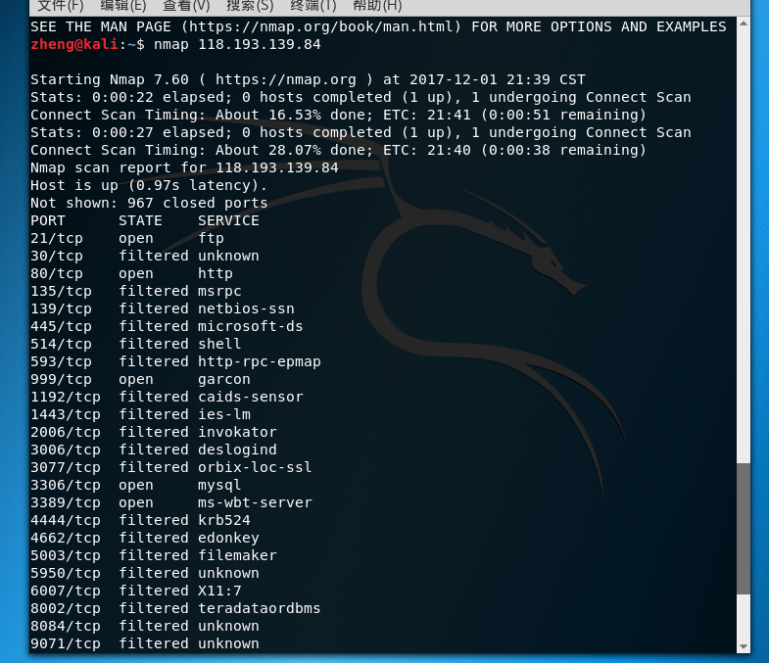The width and height of the screenshot is (769, 663).
Task: Click the 8084/tcp port entry
Action: (x=66, y=627)
